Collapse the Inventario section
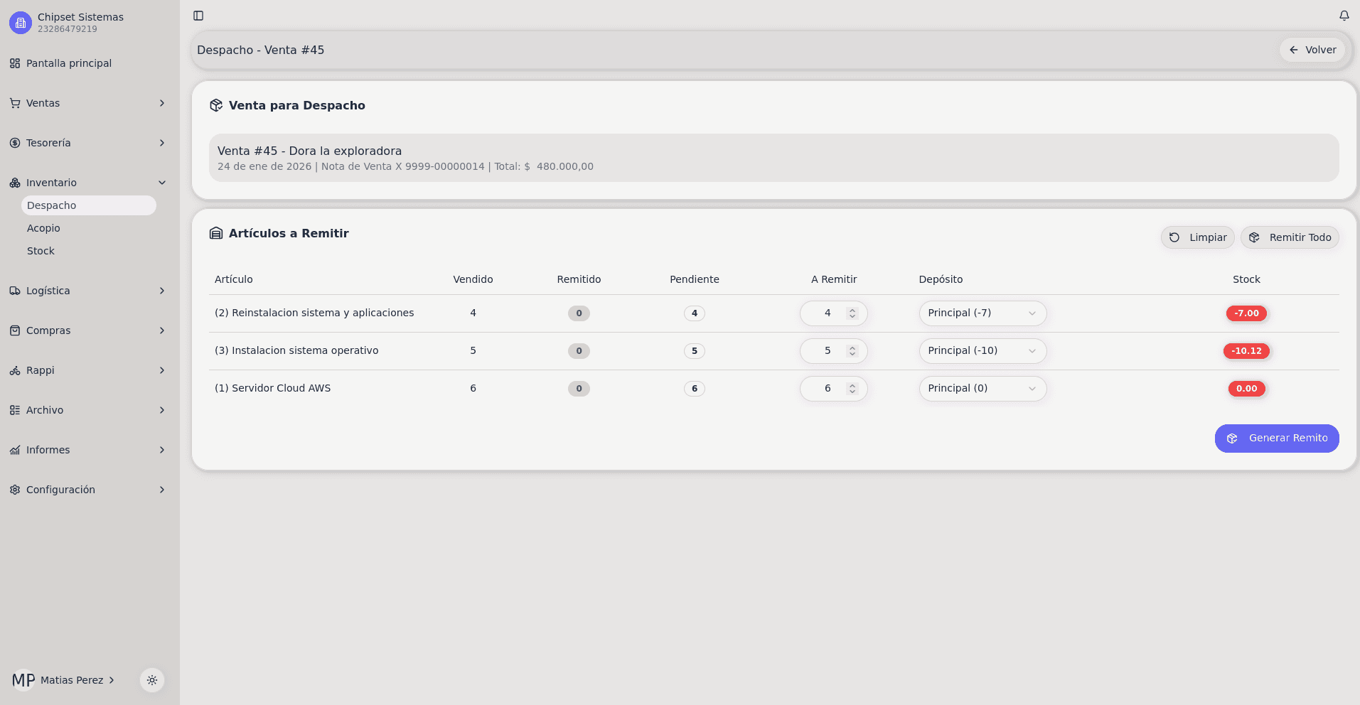1360x705 pixels. tap(162, 183)
